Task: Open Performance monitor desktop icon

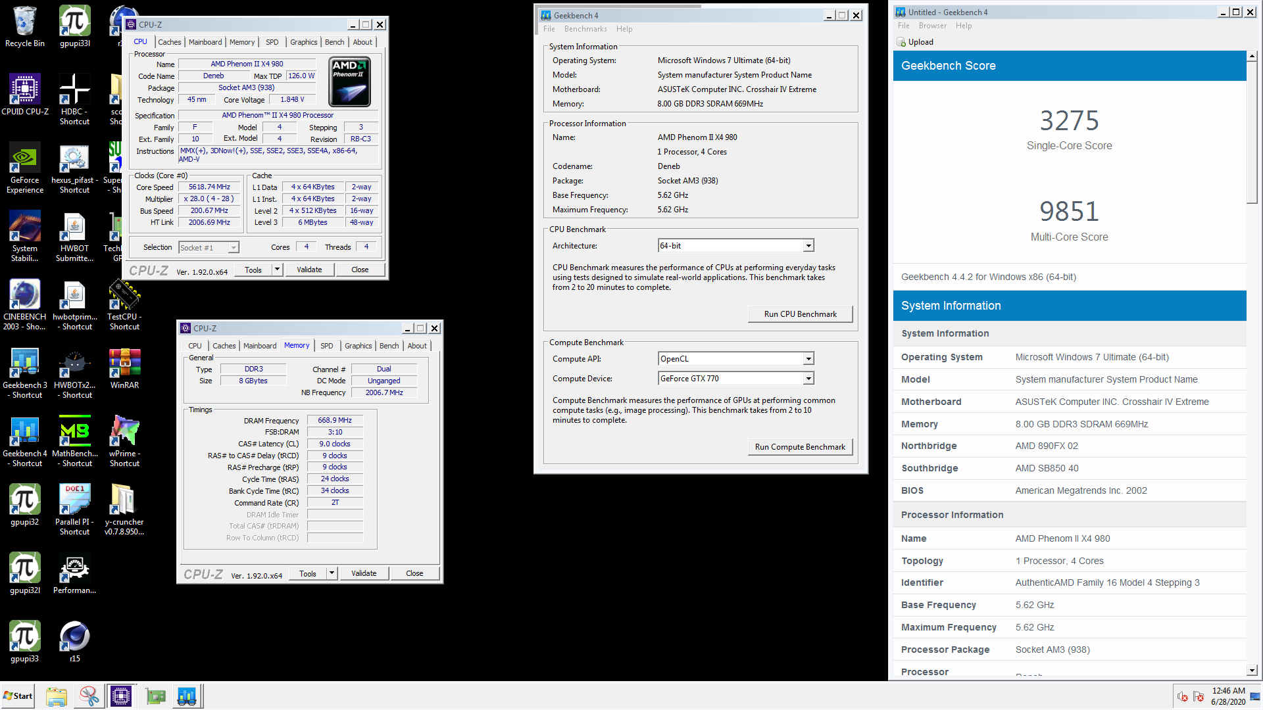Action: 75,574
